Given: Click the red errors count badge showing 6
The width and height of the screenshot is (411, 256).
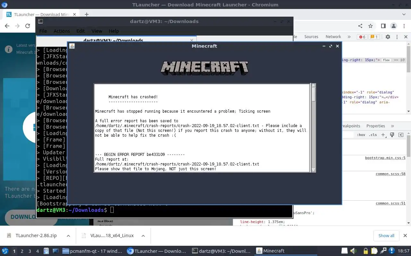Looking at the screenshot, I should (x=362, y=37).
